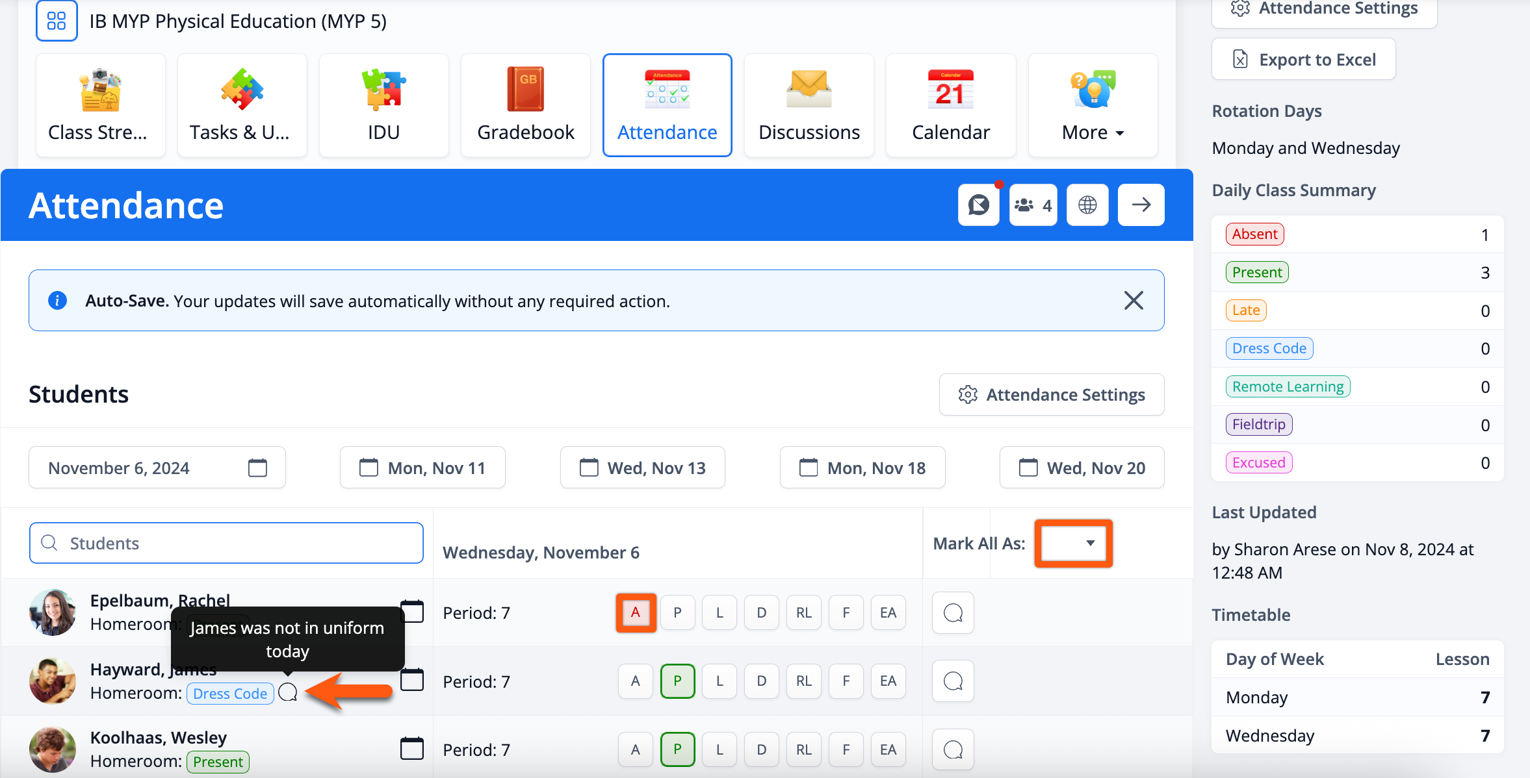The image size is (1530, 778).
Task: Jump to Wed, Nov 13 attendance
Action: (642, 468)
